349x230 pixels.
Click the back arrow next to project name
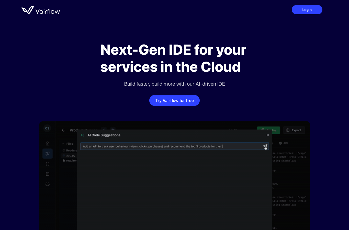click(64, 130)
